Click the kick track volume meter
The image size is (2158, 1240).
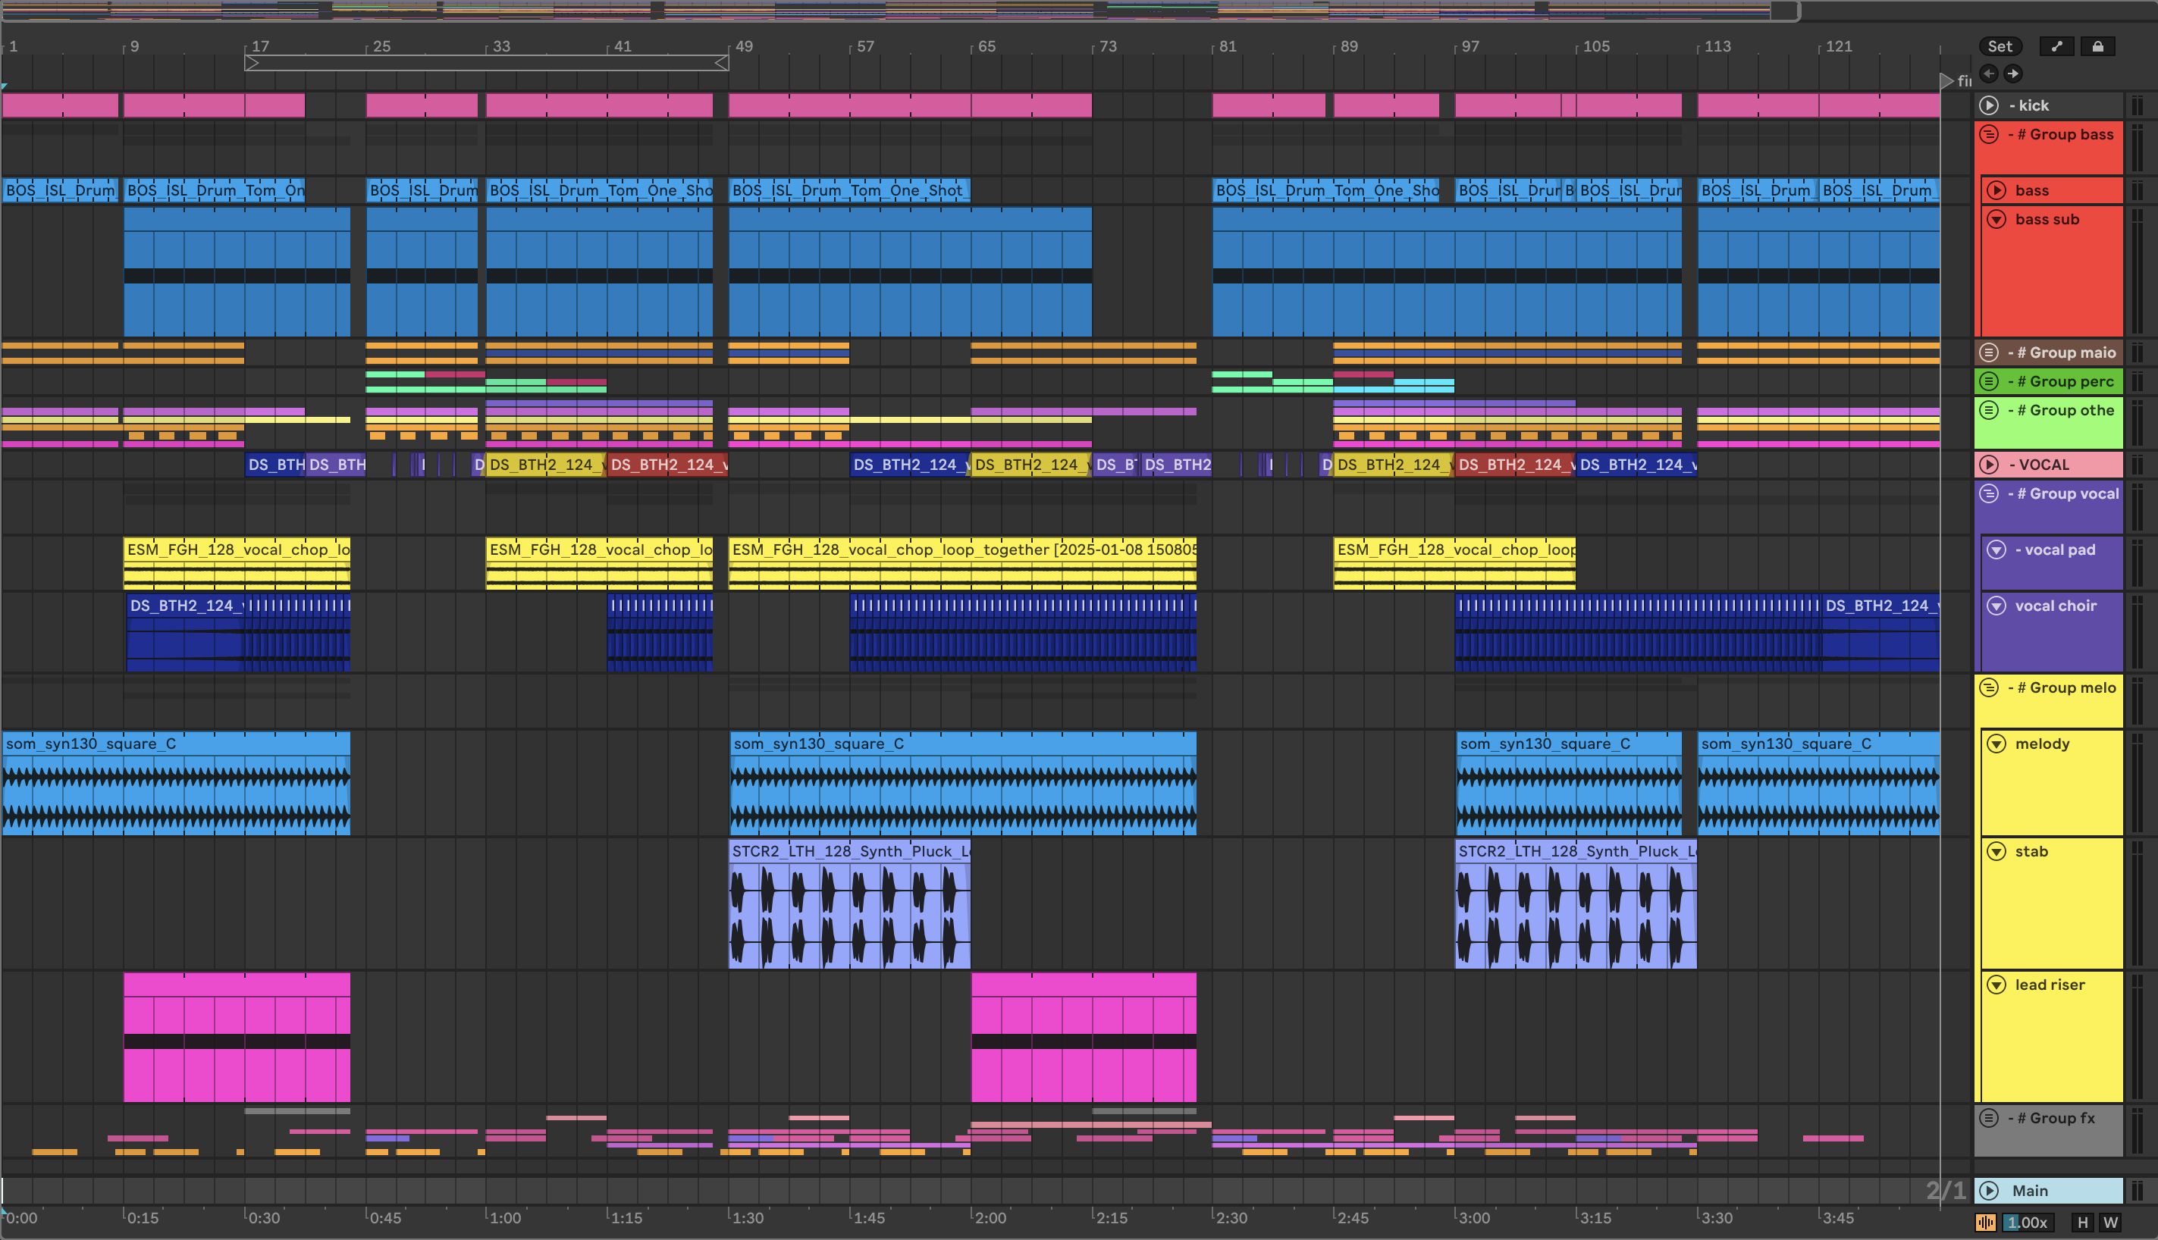pyautogui.click(x=2137, y=105)
